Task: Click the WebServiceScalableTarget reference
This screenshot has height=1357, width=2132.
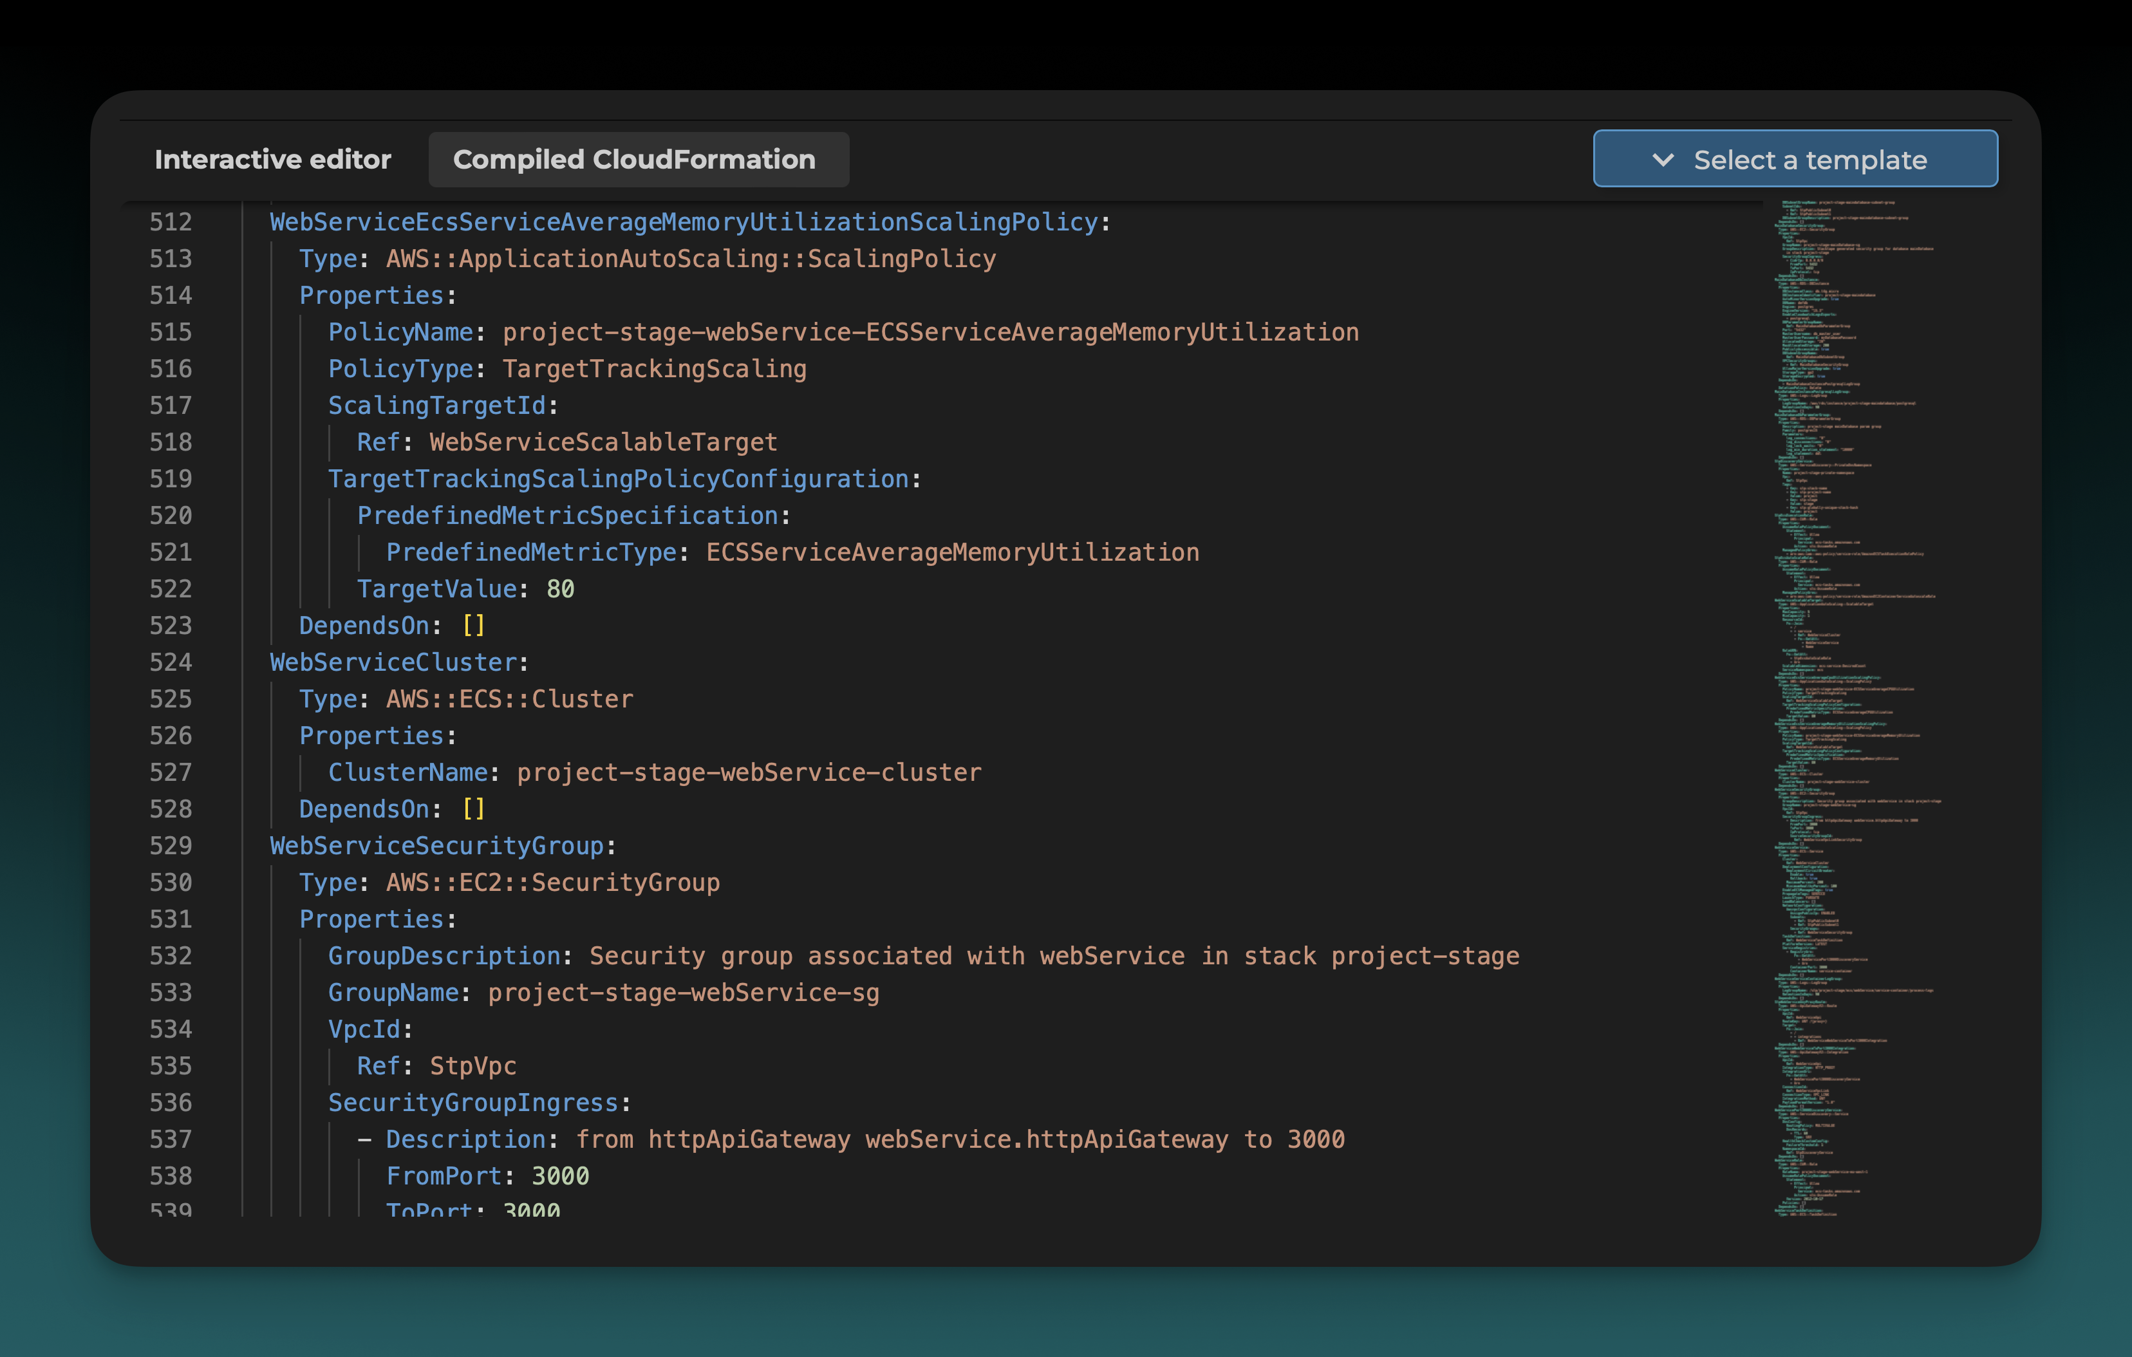Action: [603, 443]
